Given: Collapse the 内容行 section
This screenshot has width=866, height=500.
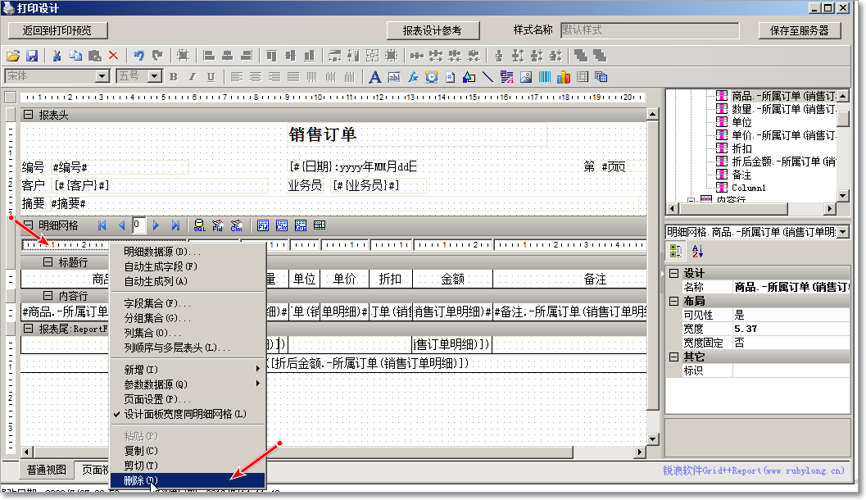Looking at the screenshot, I should pos(48,296).
